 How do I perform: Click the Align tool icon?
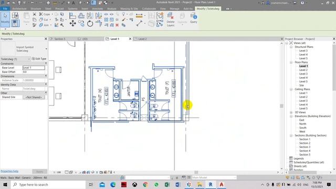tap(72, 16)
